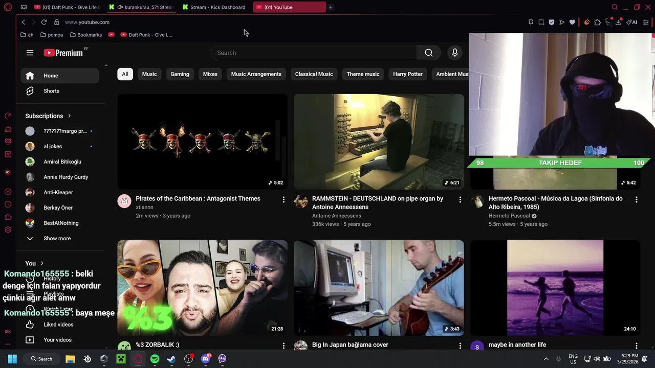Select Music Arrangements filter chip

click(x=256, y=74)
